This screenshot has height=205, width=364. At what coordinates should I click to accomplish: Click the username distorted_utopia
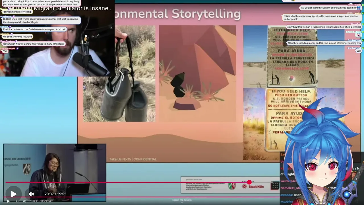353,32
